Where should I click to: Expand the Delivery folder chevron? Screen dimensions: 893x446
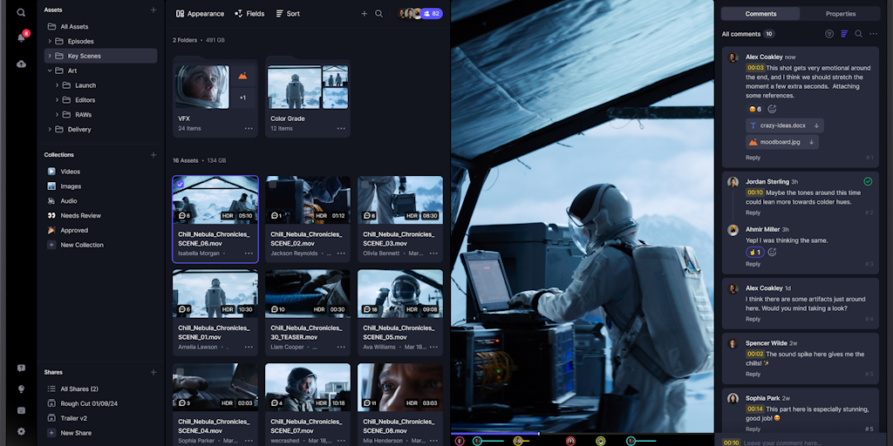click(50, 129)
